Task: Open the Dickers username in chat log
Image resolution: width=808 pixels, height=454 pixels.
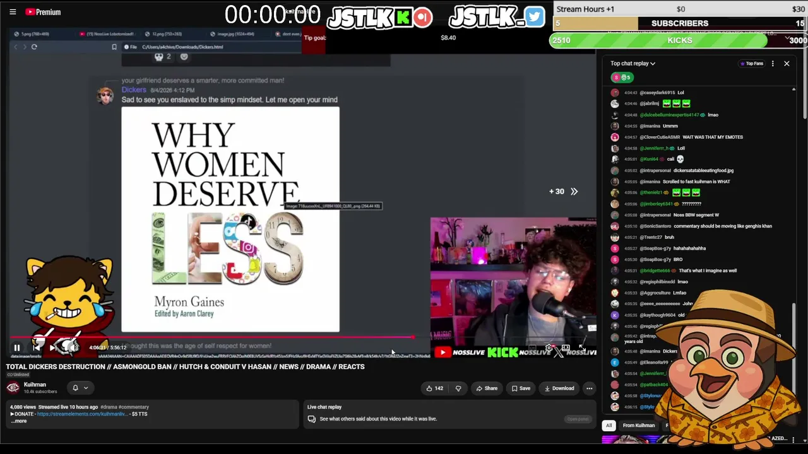Action: point(134,90)
